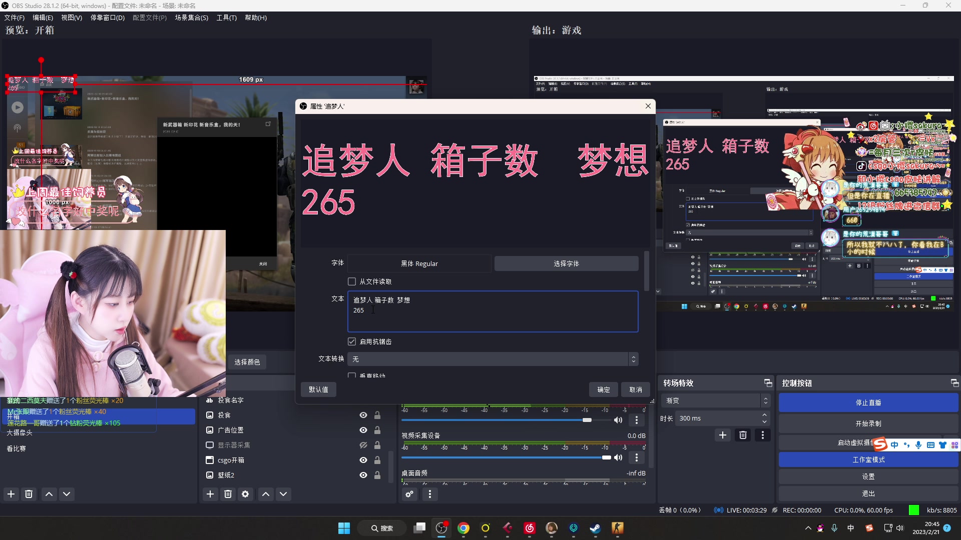Viewport: 961px width, 540px height.
Task: Click 确定 in properties dialog
Action: tap(604, 389)
